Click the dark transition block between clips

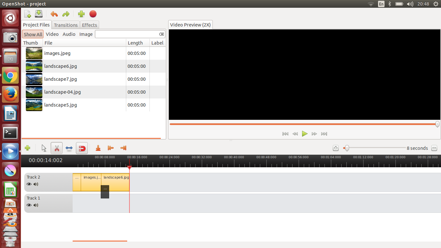click(x=105, y=192)
